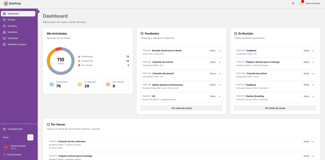Click the Admin Bombai avatar in sidebar
Viewport: 325px width, 160px height.
coord(6,147)
